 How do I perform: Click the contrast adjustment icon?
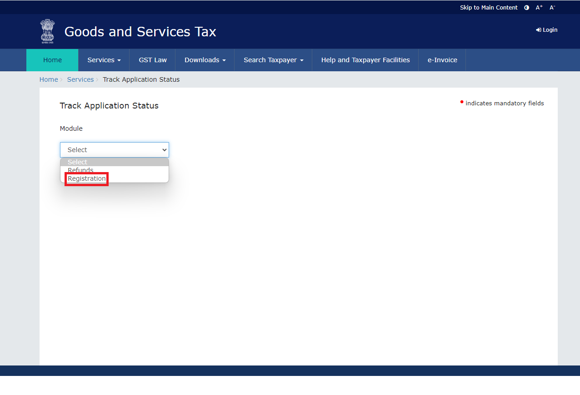point(526,7)
